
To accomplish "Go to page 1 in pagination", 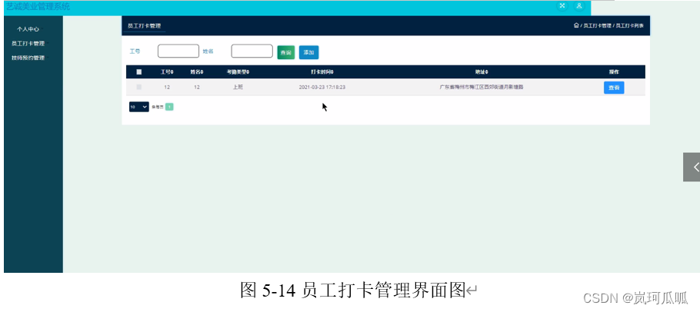I will click(x=169, y=107).
